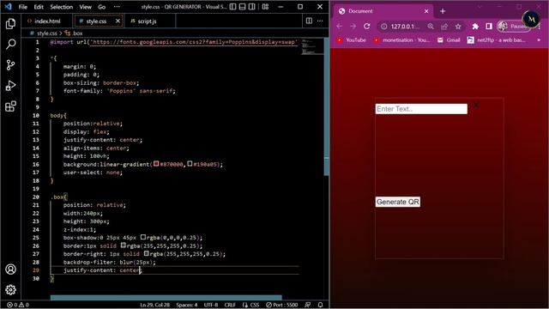The width and height of the screenshot is (549, 309).
Task: Open the Edit menu
Action: coord(39,7)
